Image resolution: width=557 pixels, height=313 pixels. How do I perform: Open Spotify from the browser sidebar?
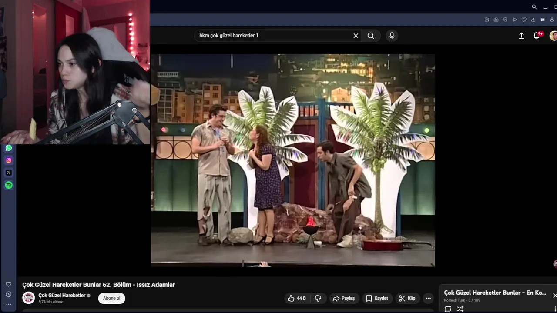[9, 185]
